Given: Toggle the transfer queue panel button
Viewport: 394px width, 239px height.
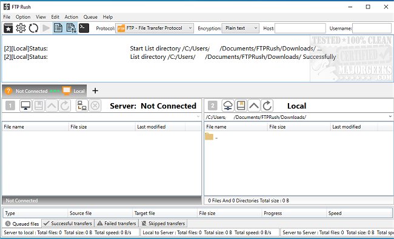Looking at the screenshot, I should (x=71, y=28).
